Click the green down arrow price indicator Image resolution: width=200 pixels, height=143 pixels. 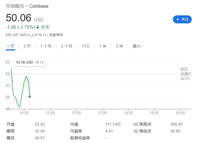click(37, 27)
